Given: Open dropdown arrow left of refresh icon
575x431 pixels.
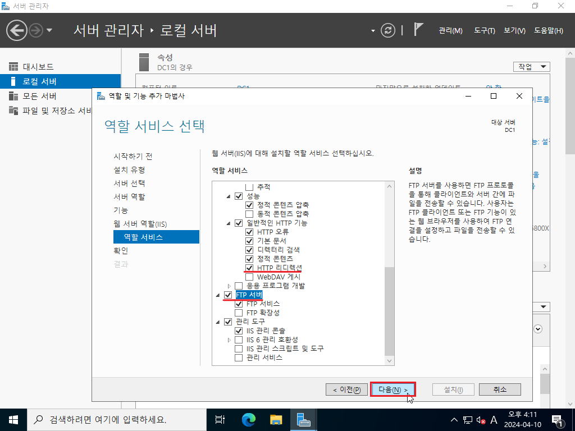Looking at the screenshot, I should coord(373,30).
